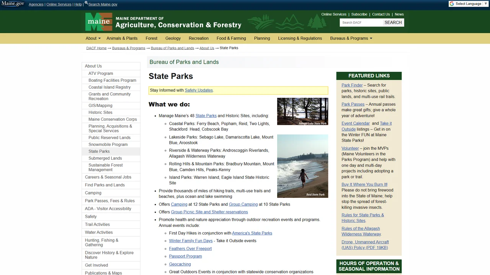Open the Agencies link in top bar
Screen dimensions: 490x275
tap(36, 5)
